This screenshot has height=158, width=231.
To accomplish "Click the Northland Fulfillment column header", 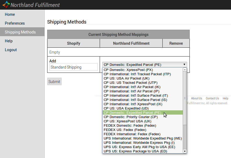I will point(131,43).
